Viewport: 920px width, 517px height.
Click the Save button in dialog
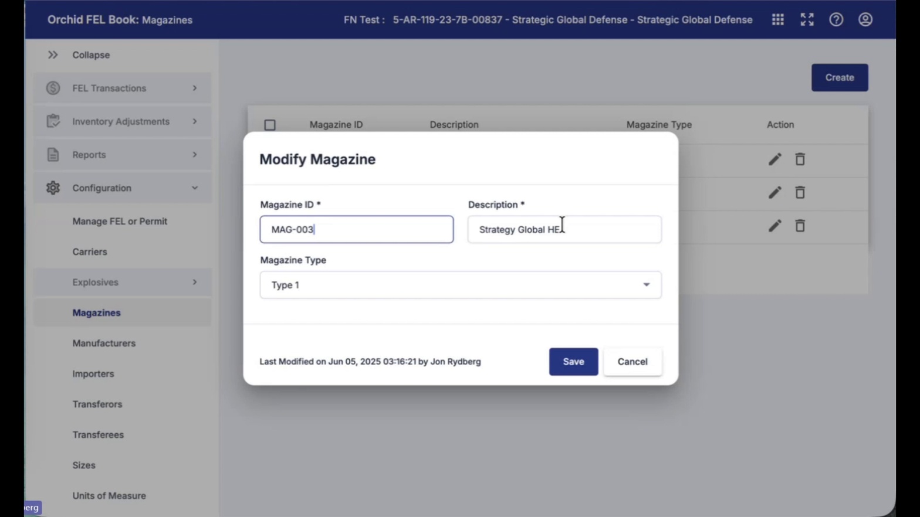pyautogui.click(x=573, y=362)
